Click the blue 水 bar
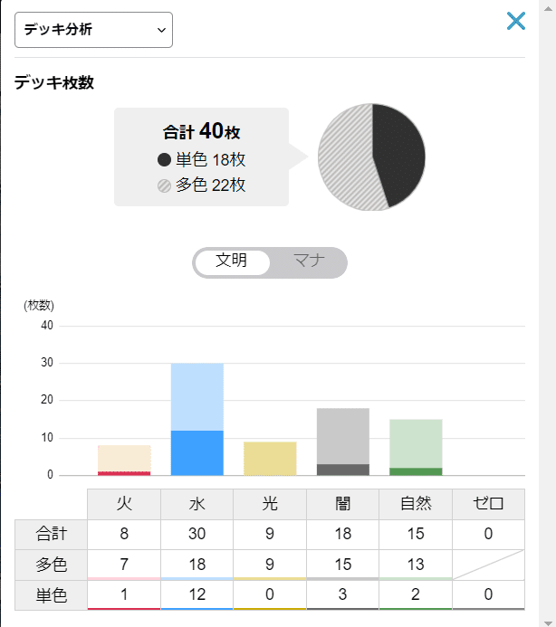The width and height of the screenshot is (556, 627). point(197,434)
